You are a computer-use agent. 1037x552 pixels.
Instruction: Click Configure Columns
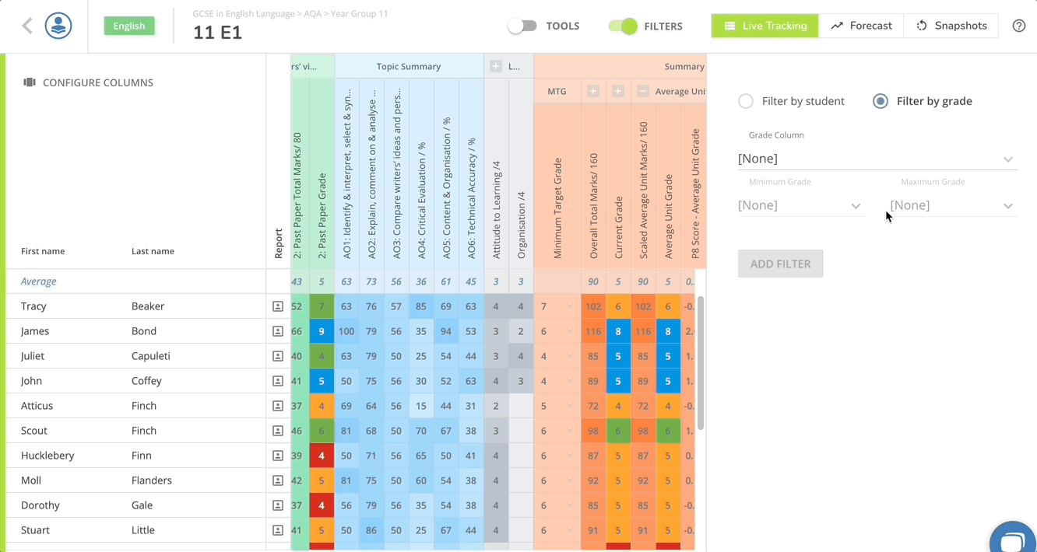click(x=88, y=82)
